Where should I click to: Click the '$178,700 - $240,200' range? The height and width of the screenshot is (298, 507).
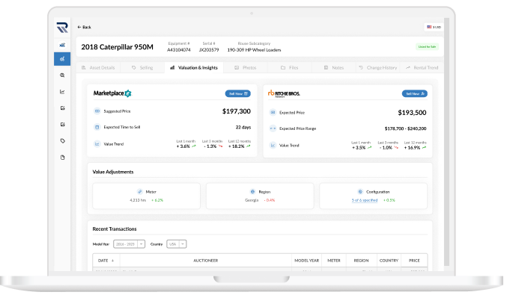coord(405,128)
